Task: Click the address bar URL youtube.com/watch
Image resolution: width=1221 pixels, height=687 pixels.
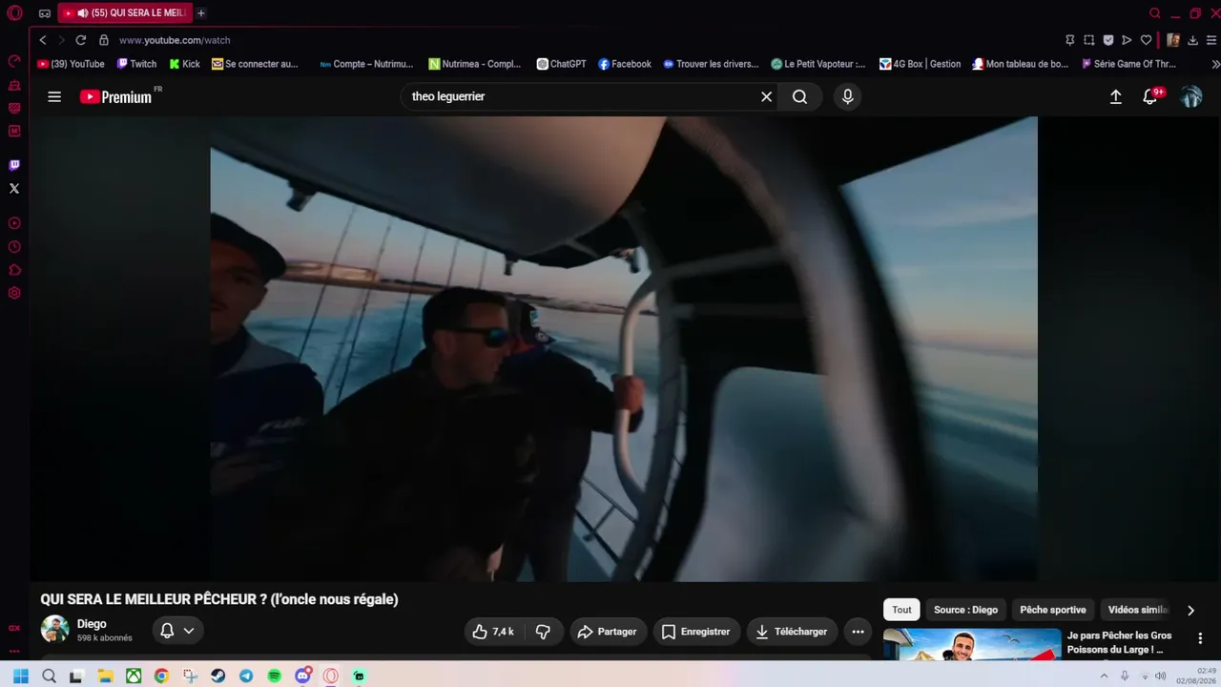Action: 175,40
